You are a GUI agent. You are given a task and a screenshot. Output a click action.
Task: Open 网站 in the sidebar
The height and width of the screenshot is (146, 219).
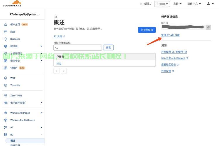[13, 32]
